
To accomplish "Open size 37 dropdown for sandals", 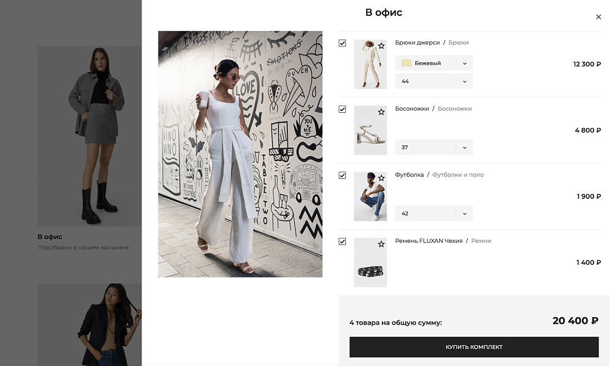I will (434, 148).
